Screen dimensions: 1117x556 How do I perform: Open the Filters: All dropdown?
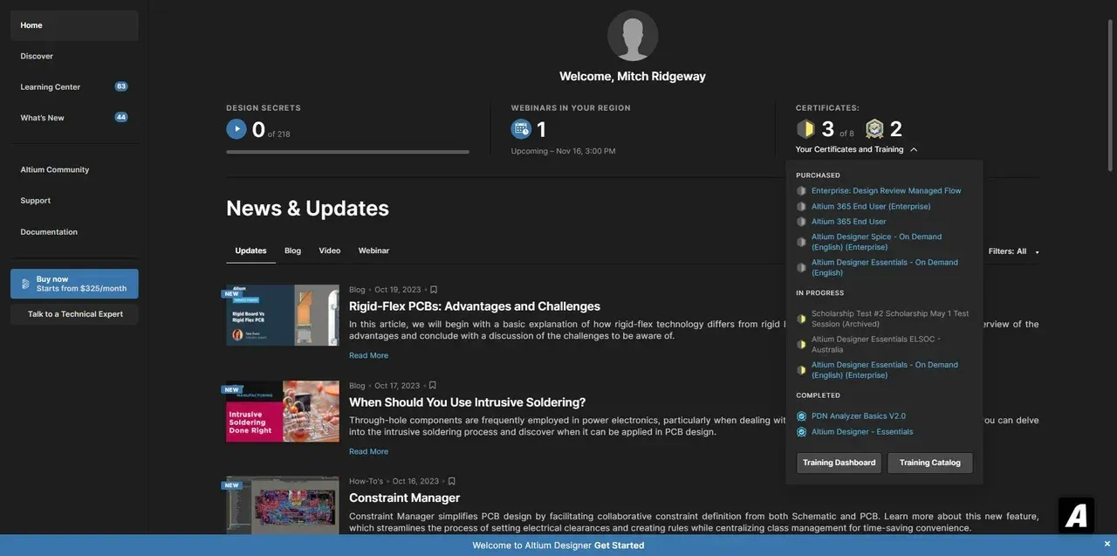tap(1013, 251)
